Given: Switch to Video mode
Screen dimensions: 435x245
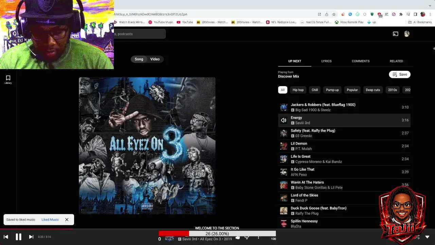Looking at the screenshot, I should pos(155,59).
